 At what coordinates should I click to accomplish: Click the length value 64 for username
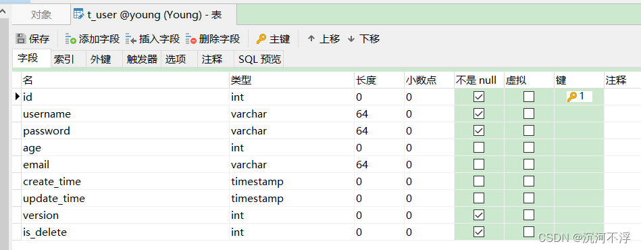tap(362, 114)
